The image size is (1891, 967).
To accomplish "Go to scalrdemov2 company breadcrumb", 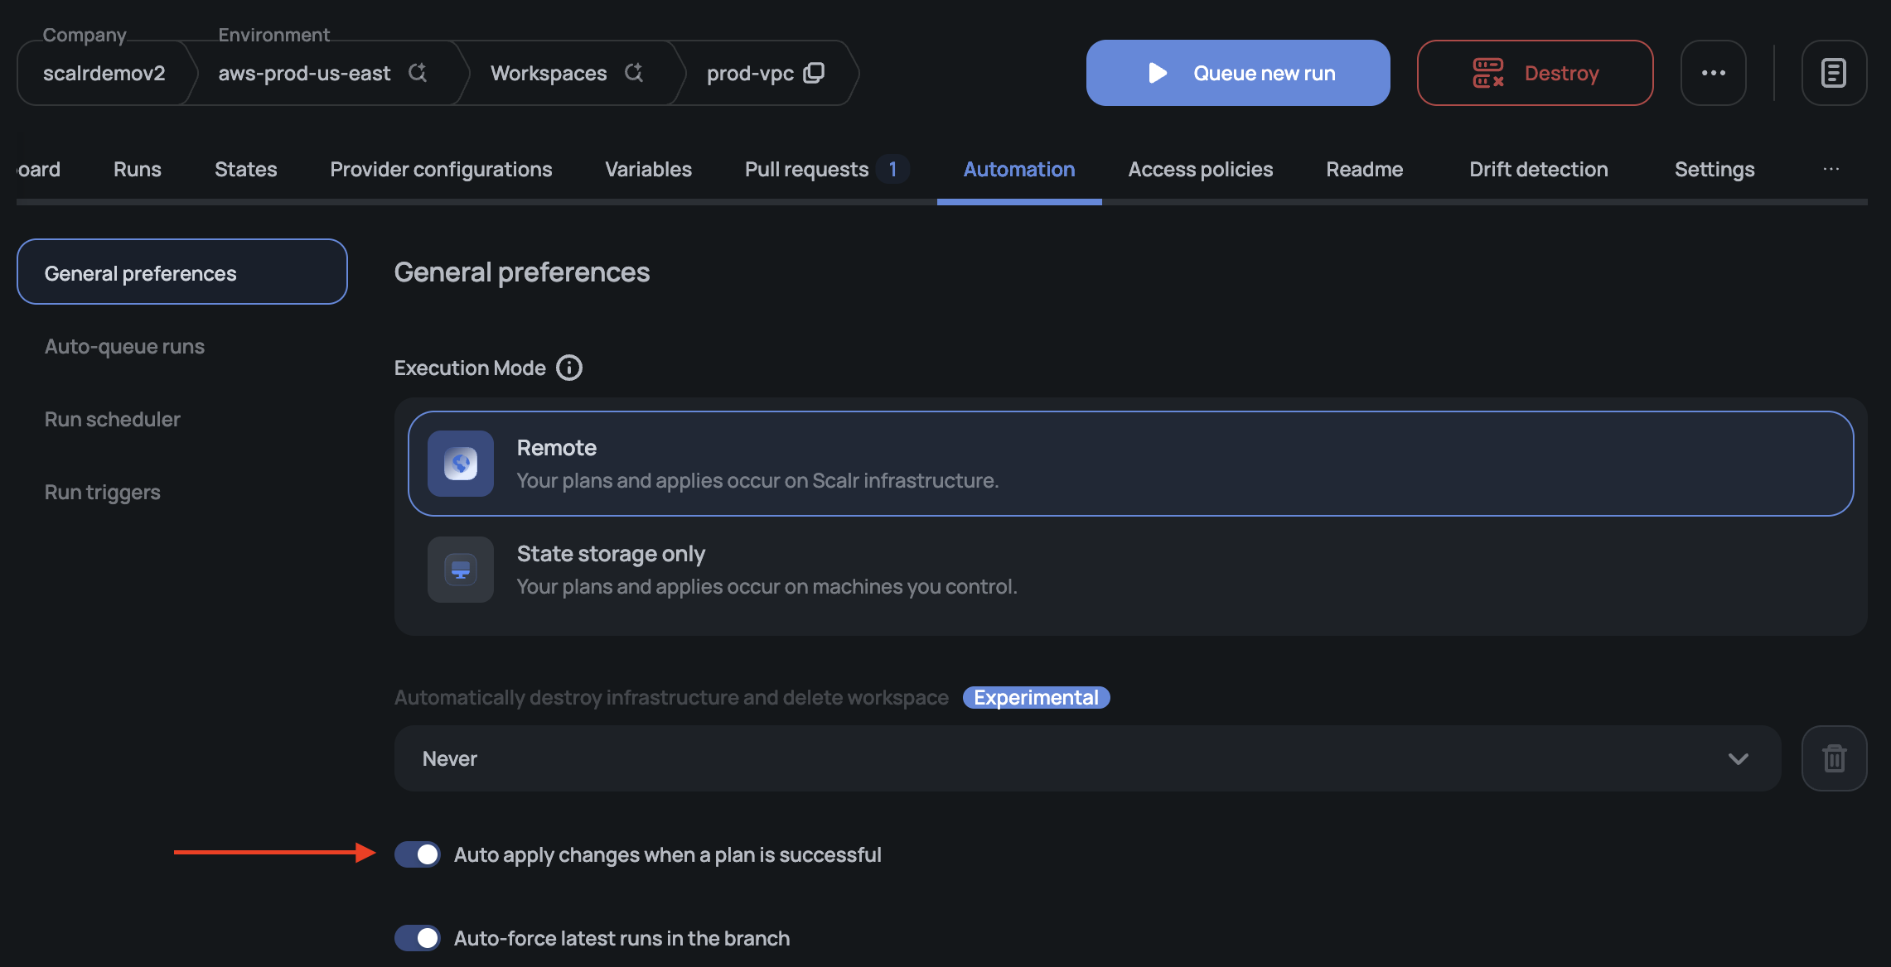I will click(x=104, y=73).
